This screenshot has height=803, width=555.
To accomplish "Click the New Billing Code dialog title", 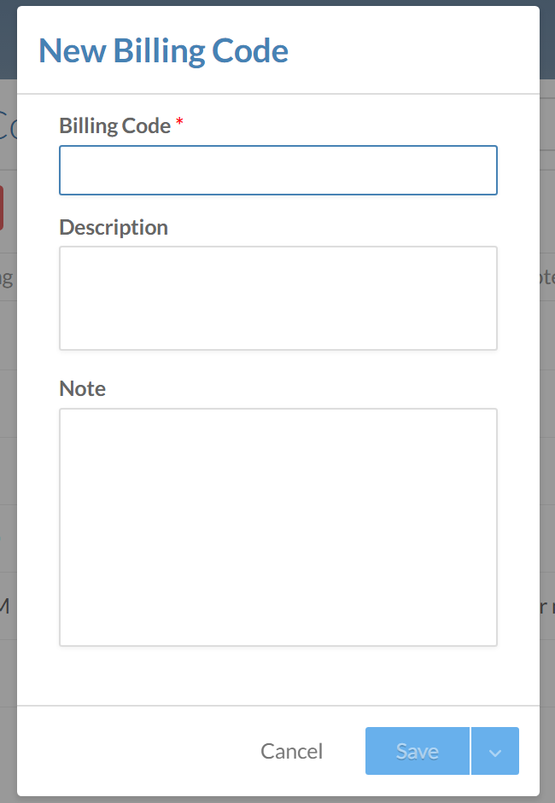I will (x=163, y=51).
